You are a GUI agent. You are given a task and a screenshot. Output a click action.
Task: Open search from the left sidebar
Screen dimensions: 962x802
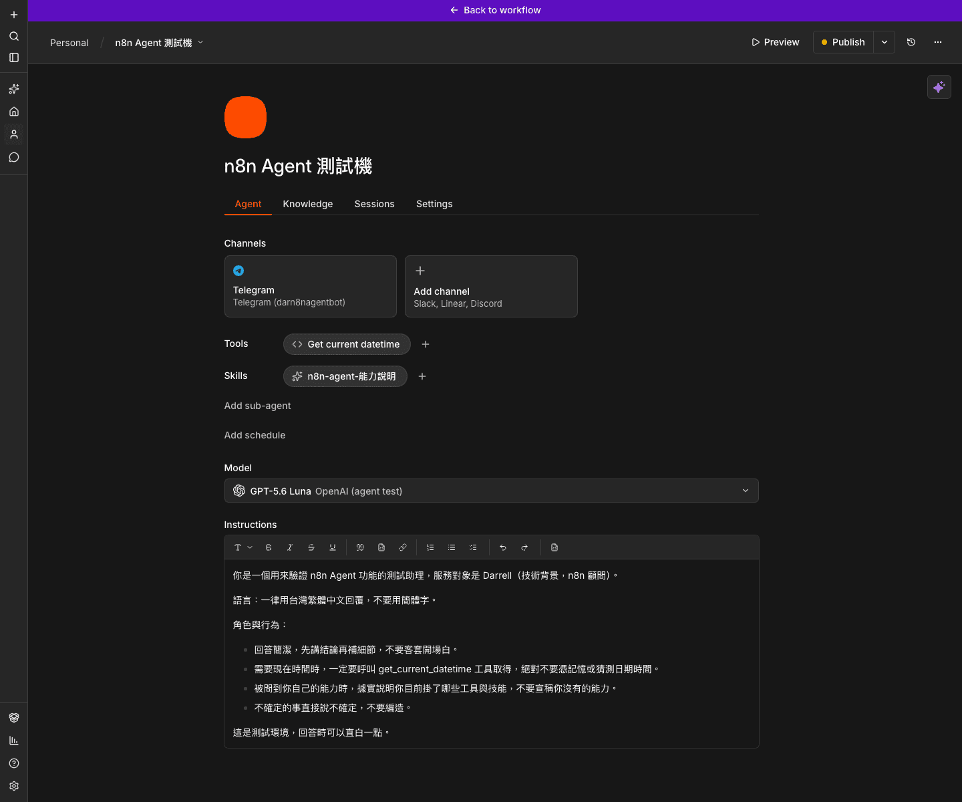[14, 36]
